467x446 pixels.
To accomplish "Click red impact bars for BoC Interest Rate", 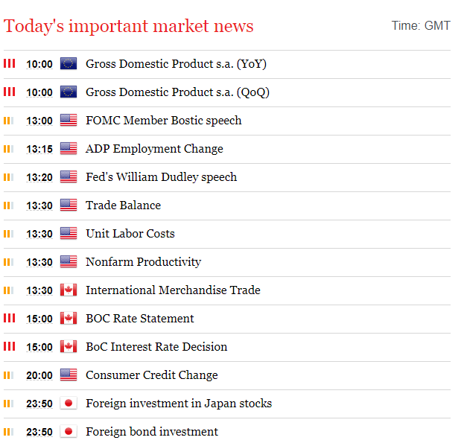I will click(9, 347).
